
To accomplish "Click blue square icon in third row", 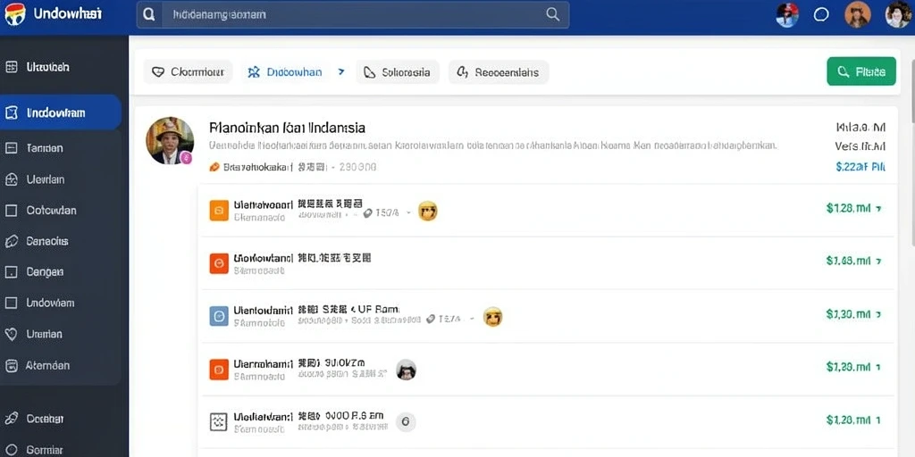I will tap(219, 316).
